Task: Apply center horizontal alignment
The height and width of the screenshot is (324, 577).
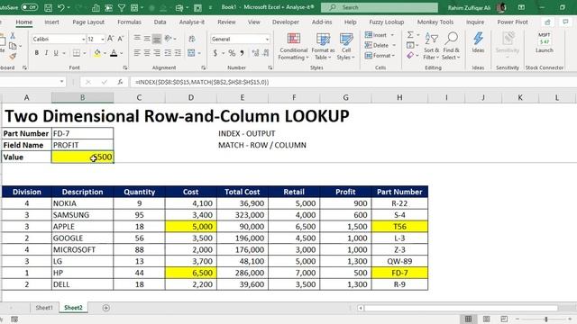Action: tap(147, 53)
